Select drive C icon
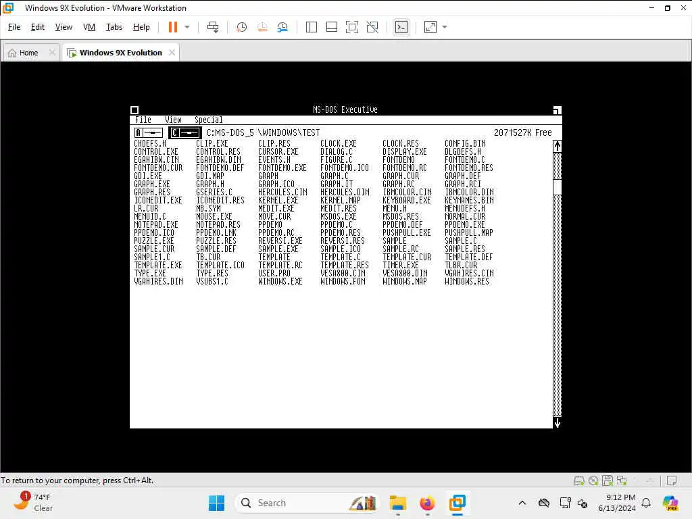 185,132
